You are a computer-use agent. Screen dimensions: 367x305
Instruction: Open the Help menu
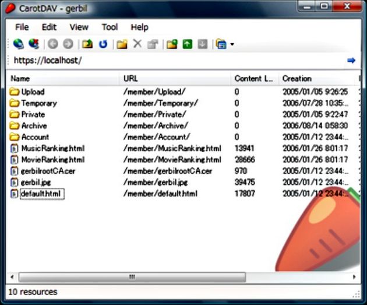[x=139, y=27]
